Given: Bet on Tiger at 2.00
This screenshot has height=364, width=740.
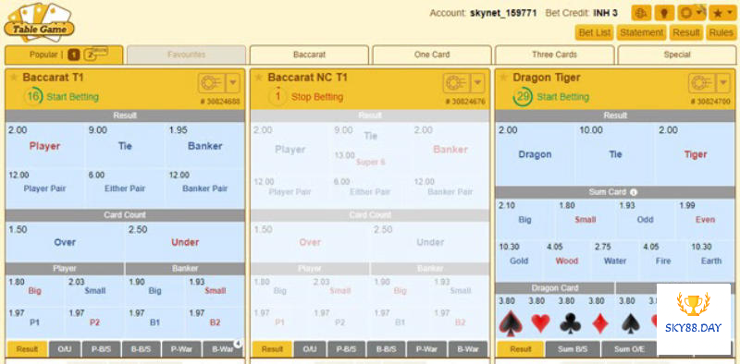Looking at the screenshot, I should pos(696,153).
